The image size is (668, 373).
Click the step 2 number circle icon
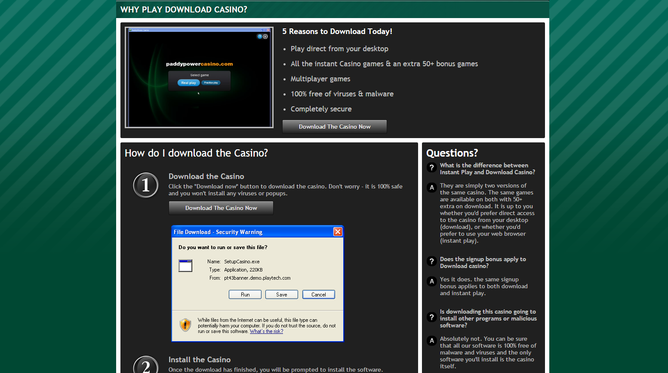point(146,364)
